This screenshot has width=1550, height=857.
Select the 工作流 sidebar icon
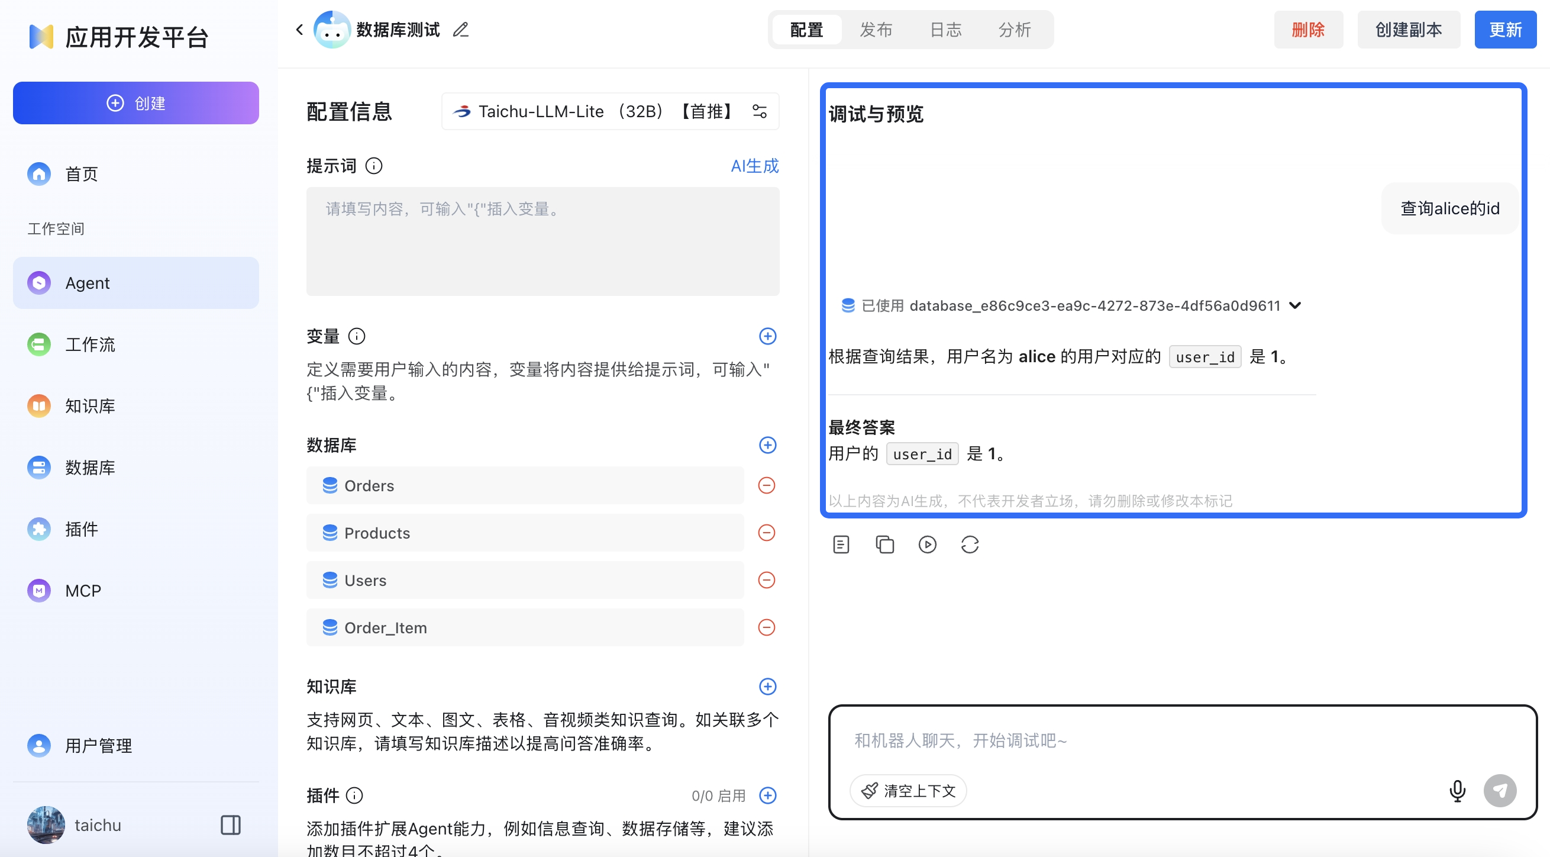(x=38, y=344)
